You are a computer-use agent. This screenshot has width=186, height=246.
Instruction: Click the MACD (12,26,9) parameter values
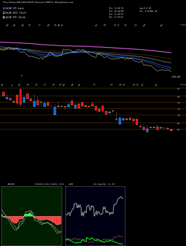pos(49,184)
